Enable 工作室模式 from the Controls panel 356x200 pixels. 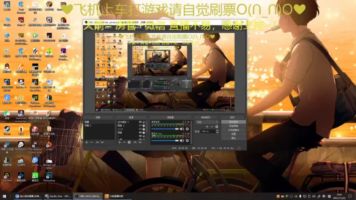233,130
